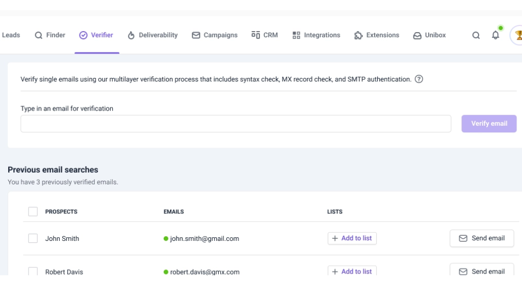Send email to Robert Davis

pos(482,270)
